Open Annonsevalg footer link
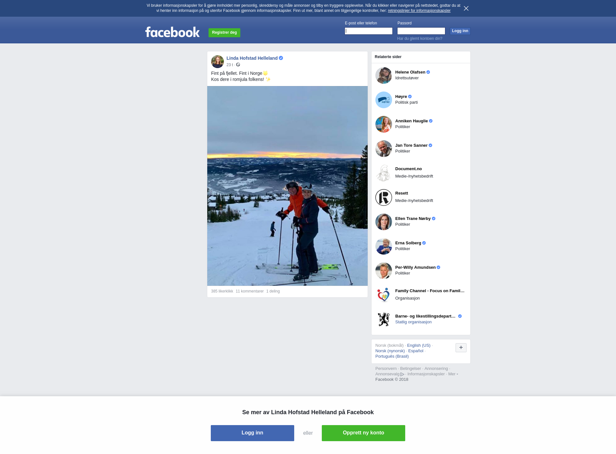This screenshot has width=616, height=454. 387,374
